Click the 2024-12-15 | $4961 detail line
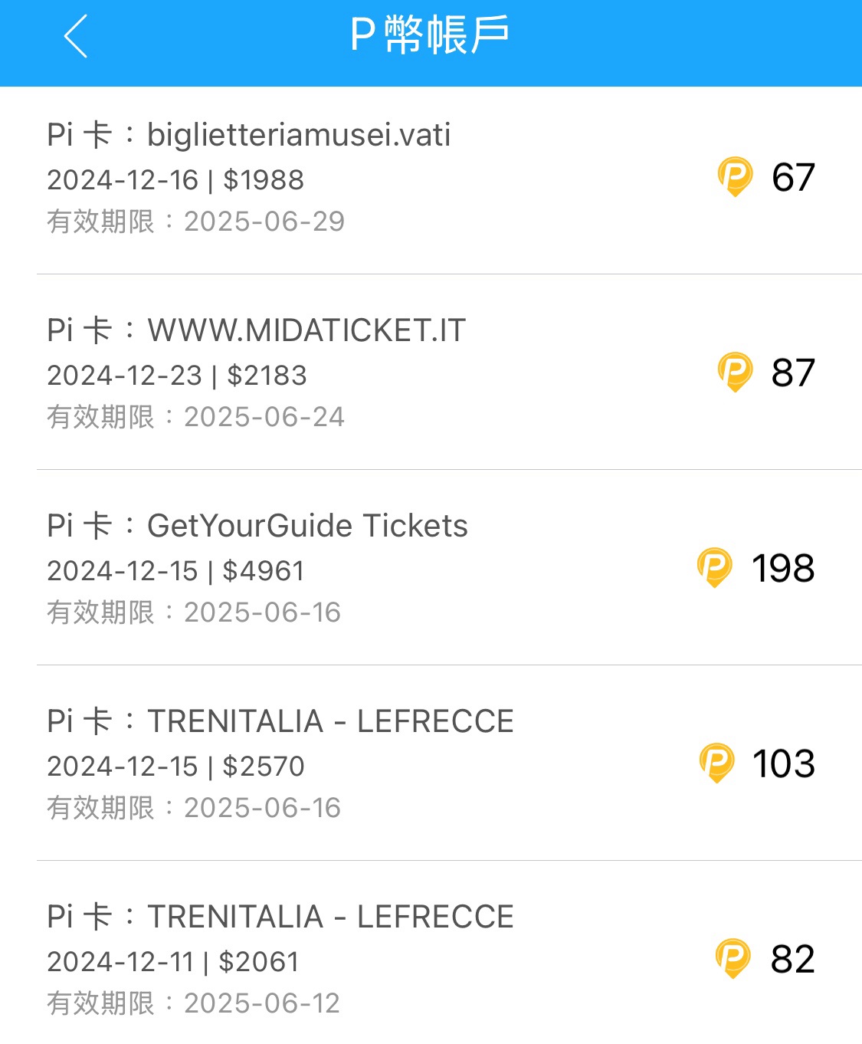The height and width of the screenshot is (1044, 862). (175, 571)
